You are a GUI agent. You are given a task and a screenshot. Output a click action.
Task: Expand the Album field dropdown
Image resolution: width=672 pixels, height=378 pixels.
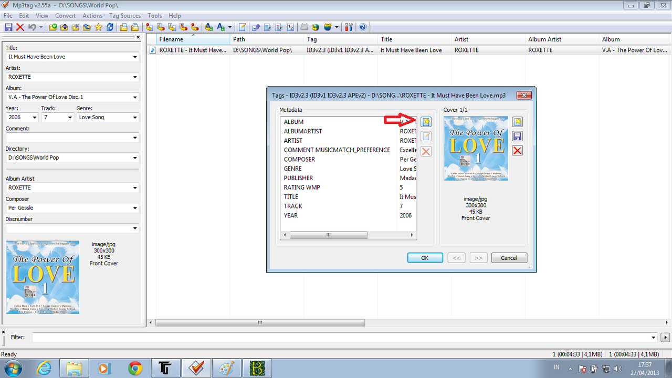pyautogui.click(x=135, y=97)
